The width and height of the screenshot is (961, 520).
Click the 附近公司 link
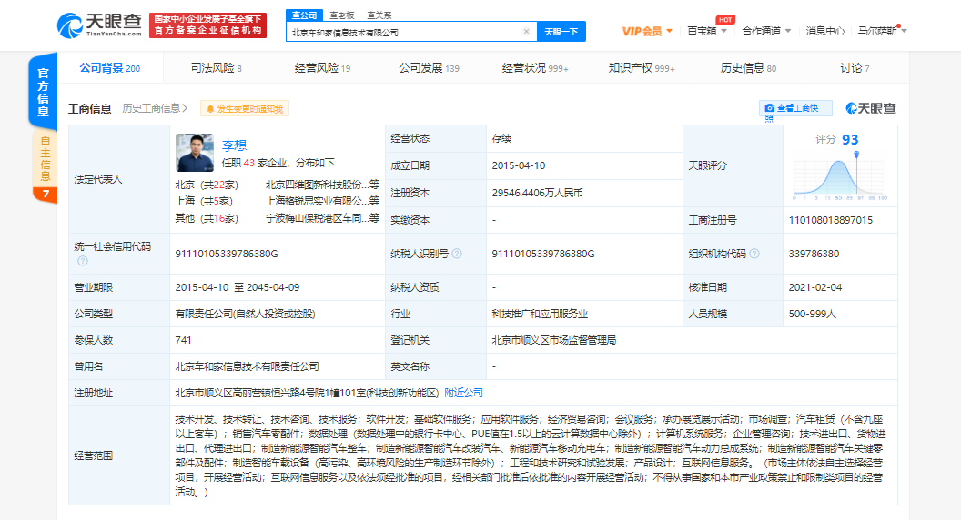pos(463,393)
